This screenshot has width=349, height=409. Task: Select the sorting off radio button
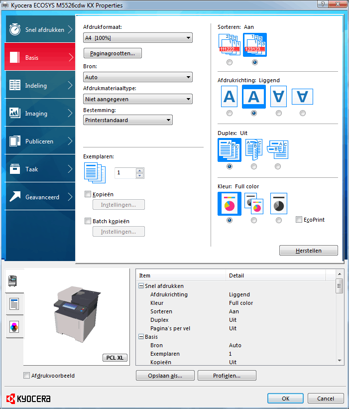point(230,62)
